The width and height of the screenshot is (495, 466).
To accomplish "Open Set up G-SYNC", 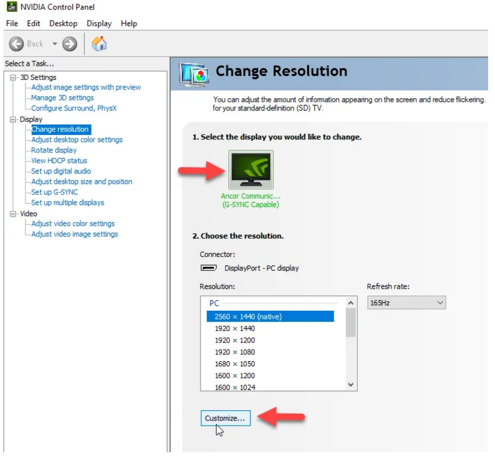I will point(55,192).
